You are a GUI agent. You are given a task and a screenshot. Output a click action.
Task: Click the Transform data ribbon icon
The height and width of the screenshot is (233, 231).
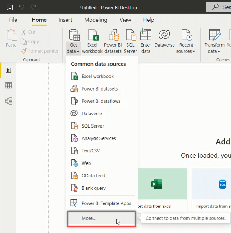click(215, 35)
